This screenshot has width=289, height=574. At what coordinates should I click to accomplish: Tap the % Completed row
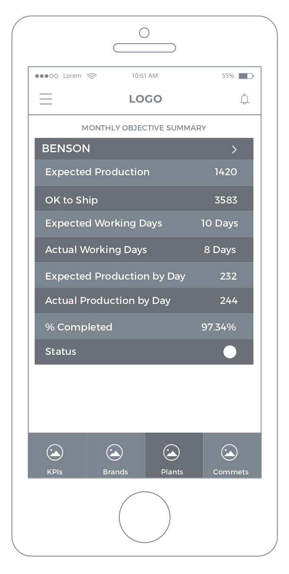click(144, 327)
